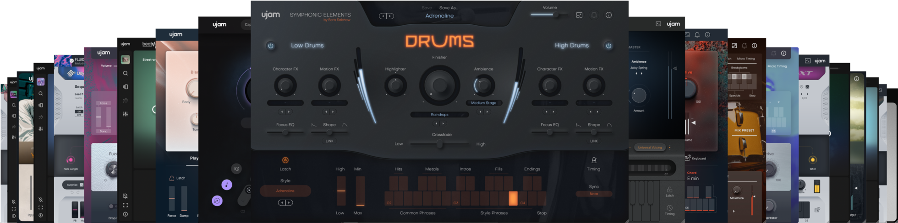
Task: Click the large Finisher knob
Action: (x=439, y=85)
